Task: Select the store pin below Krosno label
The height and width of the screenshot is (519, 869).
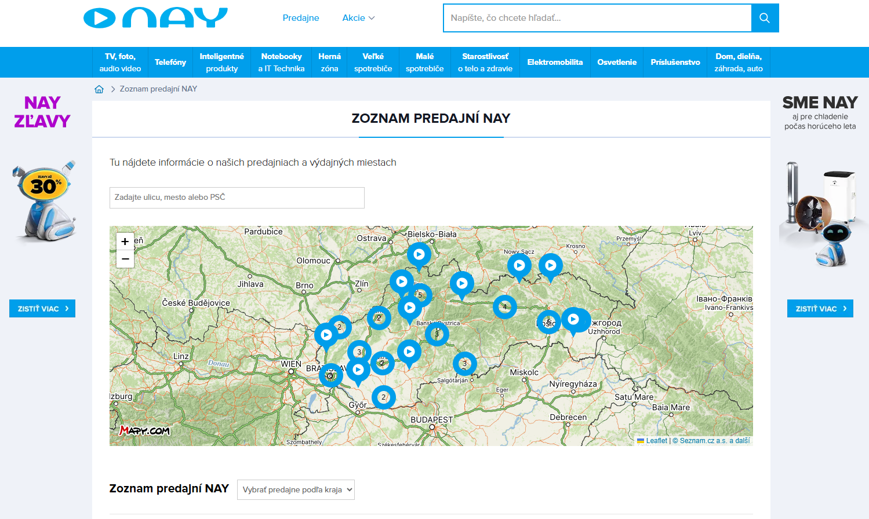Action: tap(551, 267)
